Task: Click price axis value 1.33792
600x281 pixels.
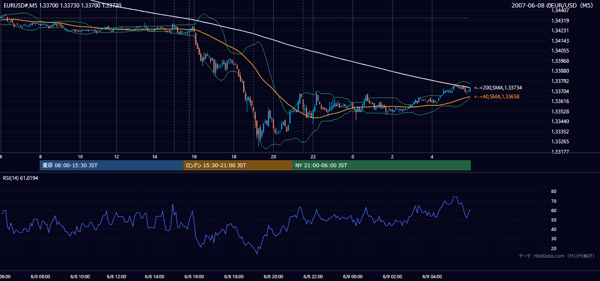Action: (x=561, y=81)
